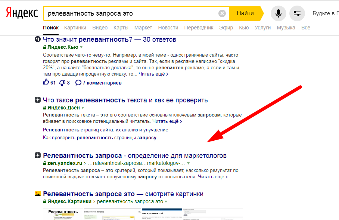Expand dropdown arrow next to Яндекс.Картинки path
The image size is (339, 220).
coord(166,202)
